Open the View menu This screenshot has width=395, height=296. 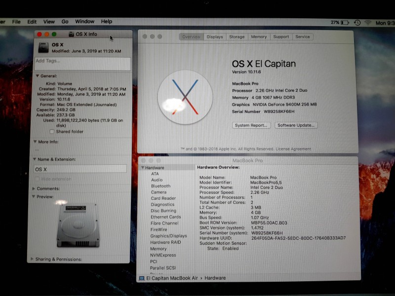(x=49, y=22)
